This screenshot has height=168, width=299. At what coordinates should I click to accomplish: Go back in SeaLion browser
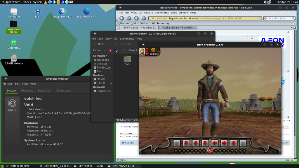121,18
